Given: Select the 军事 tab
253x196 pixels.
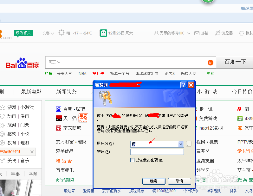Looking at the screenshot, I should tap(15, 174).
